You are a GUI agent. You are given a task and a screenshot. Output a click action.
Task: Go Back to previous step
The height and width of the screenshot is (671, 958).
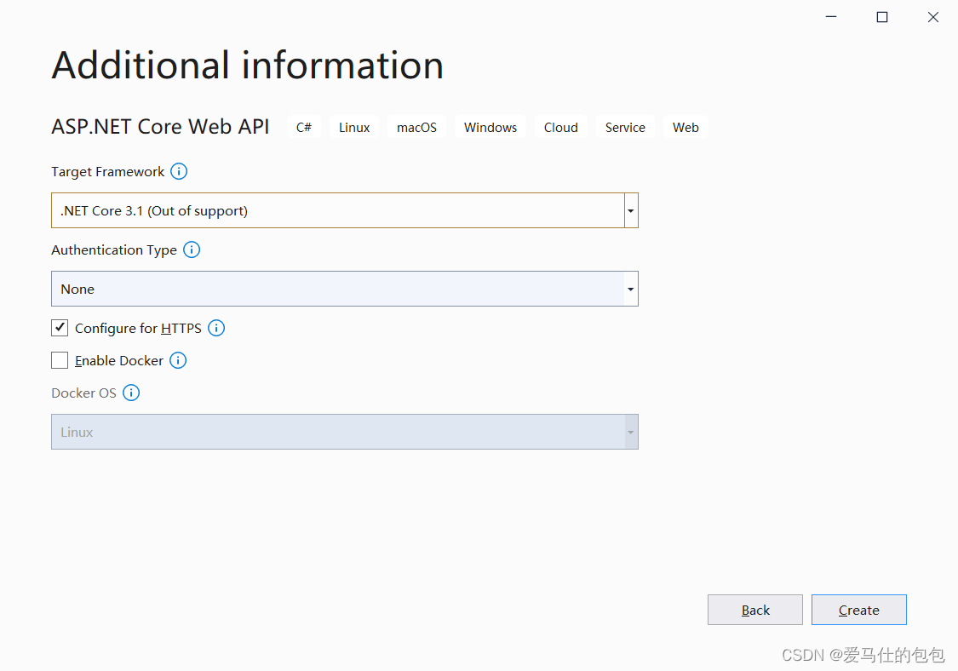coord(755,610)
